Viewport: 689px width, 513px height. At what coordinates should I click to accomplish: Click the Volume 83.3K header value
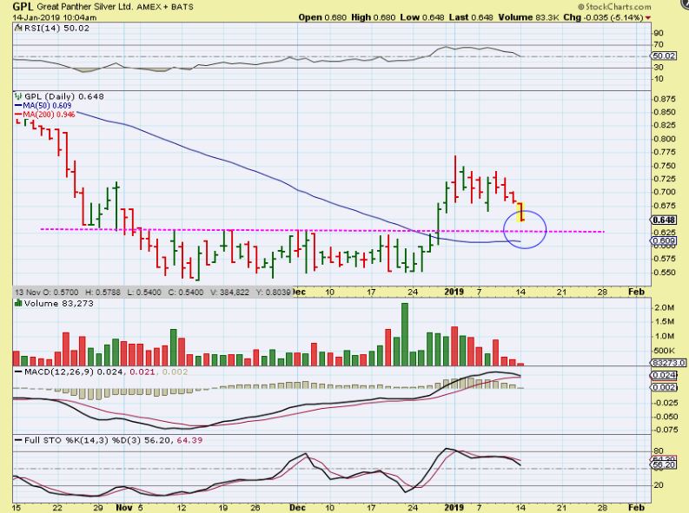pyautogui.click(x=528, y=17)
